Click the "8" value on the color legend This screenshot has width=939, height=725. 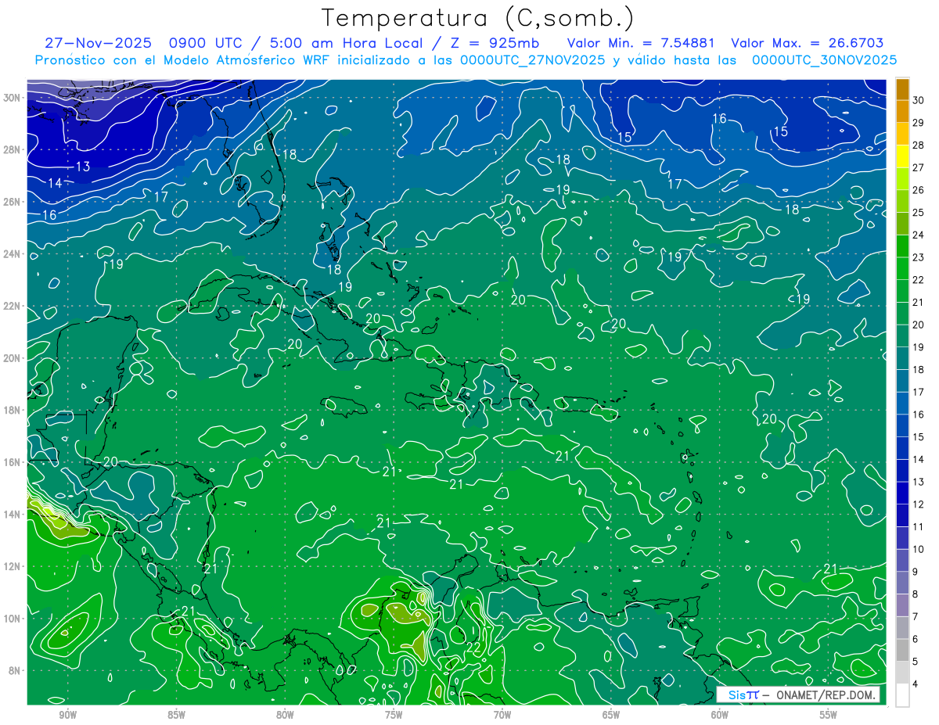coord(916,594)
